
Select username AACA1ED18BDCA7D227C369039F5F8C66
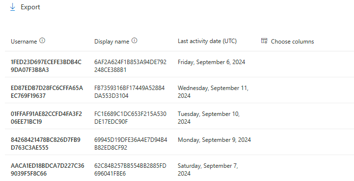pos(48,169)
